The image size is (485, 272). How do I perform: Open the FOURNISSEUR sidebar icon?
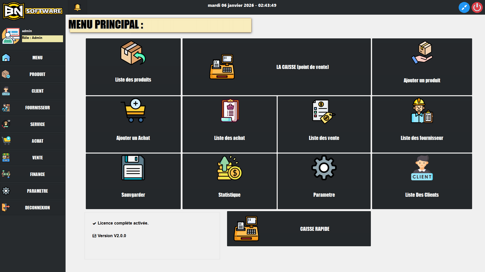coord(6,108)
